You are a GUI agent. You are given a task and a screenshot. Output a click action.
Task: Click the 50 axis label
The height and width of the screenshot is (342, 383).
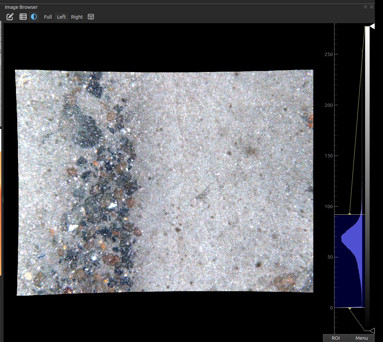[x=330, y=257]
